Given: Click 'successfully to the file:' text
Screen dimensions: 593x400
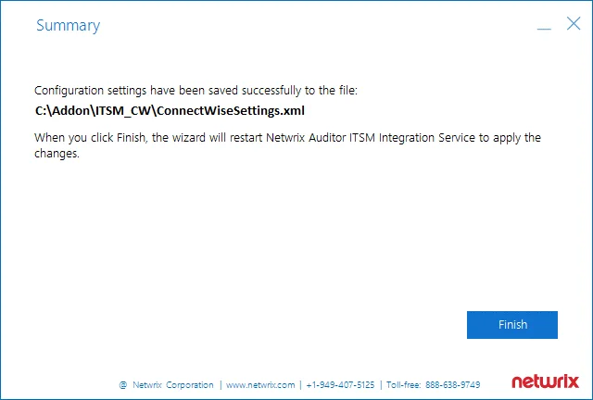Looking at the screenshot, I should (x=299, y=91).
